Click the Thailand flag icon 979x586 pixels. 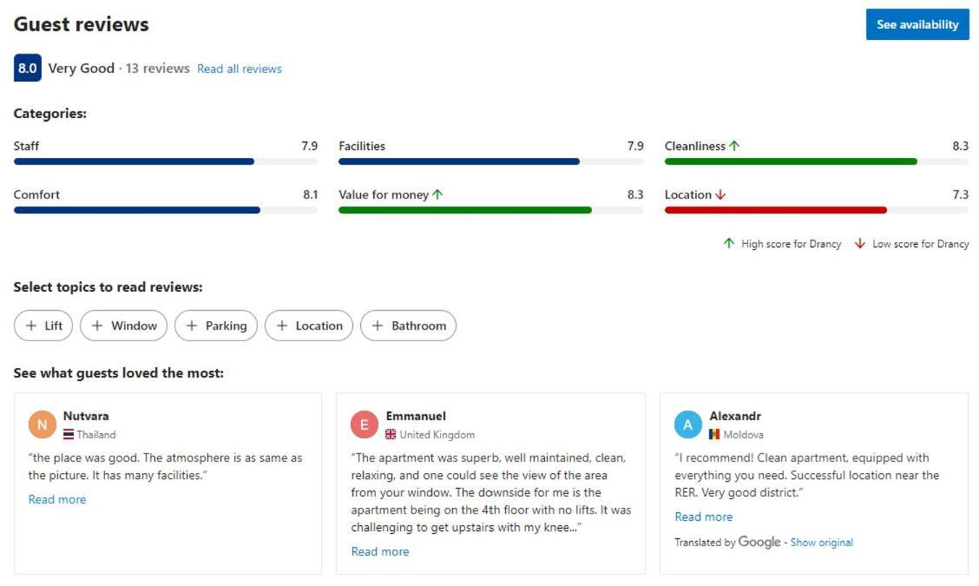[69, 434]
